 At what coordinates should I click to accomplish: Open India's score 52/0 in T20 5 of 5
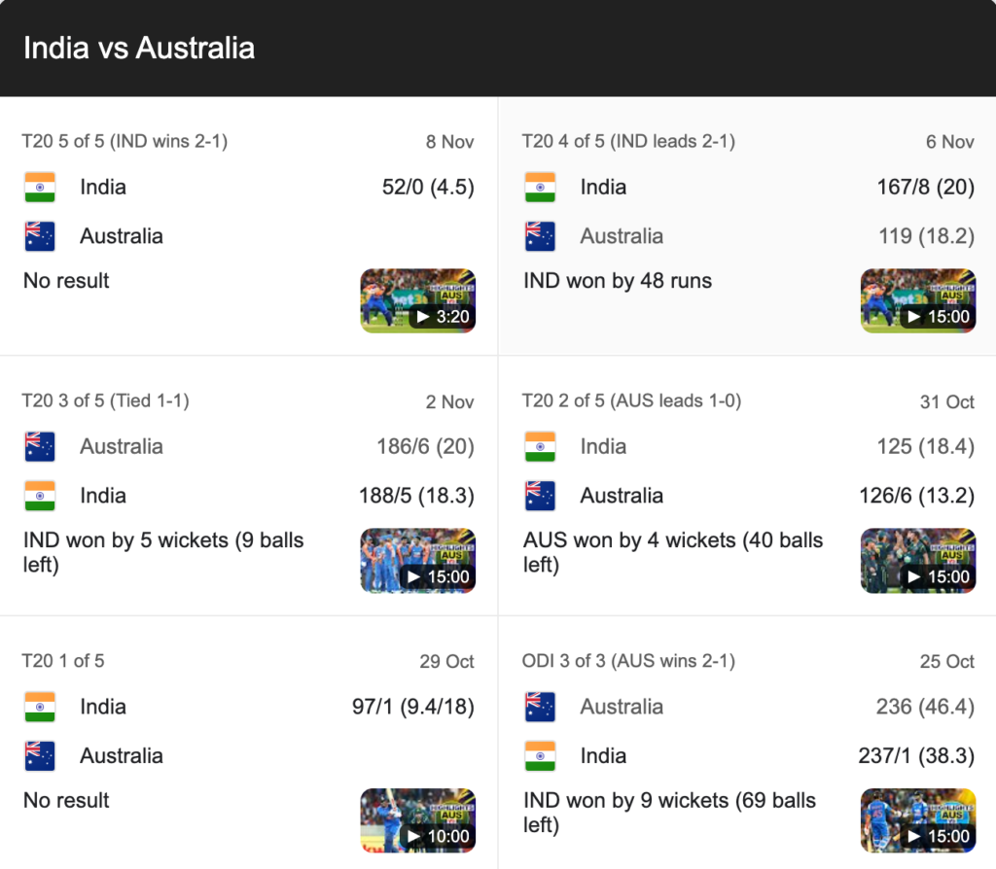430,187
